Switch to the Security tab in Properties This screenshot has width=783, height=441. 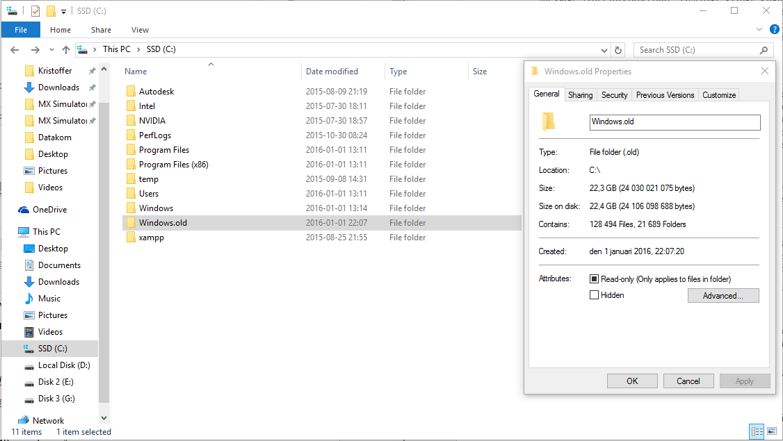coord(614,94)
